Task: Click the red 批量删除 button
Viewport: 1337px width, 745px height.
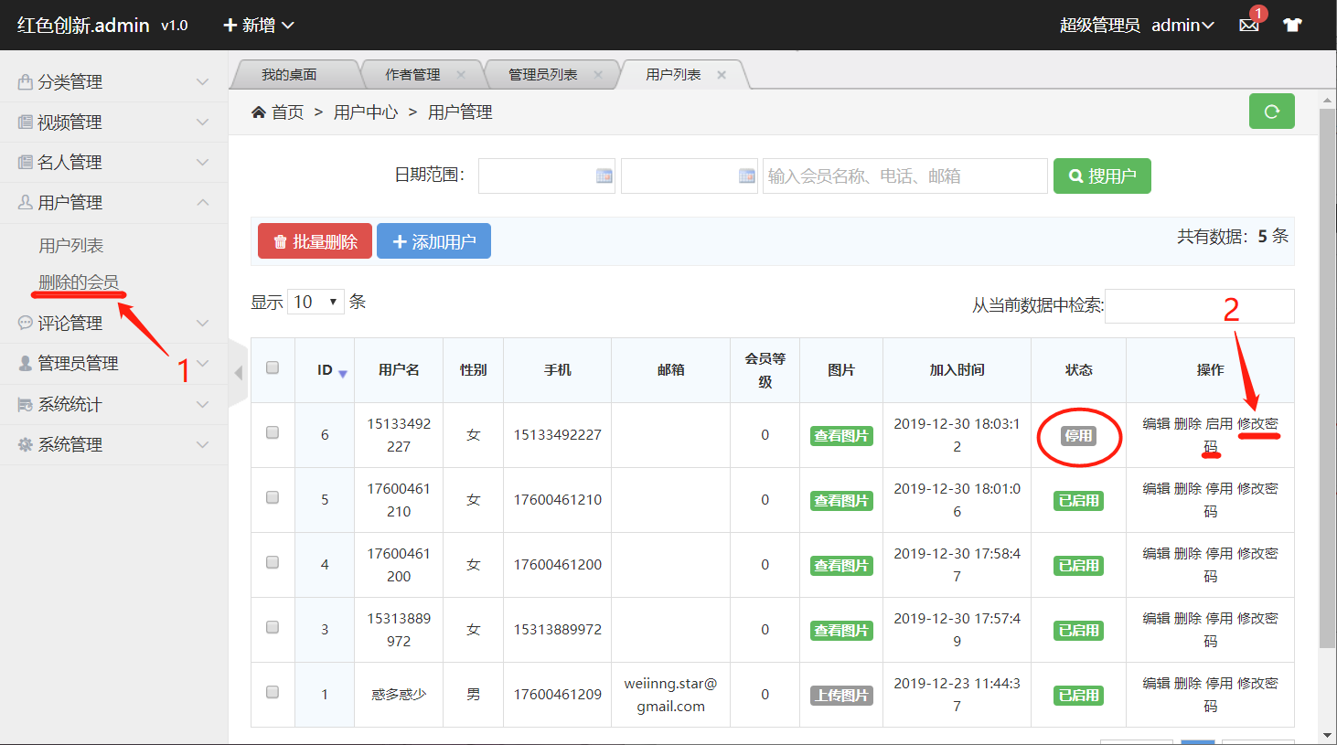Action: pyautogui.click(x=315, y=241)
